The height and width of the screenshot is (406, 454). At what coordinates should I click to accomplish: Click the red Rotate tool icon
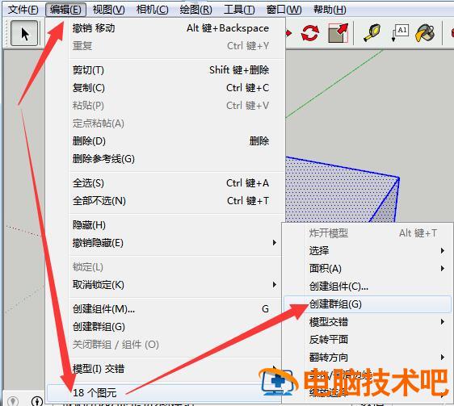(x=310, y=33)
